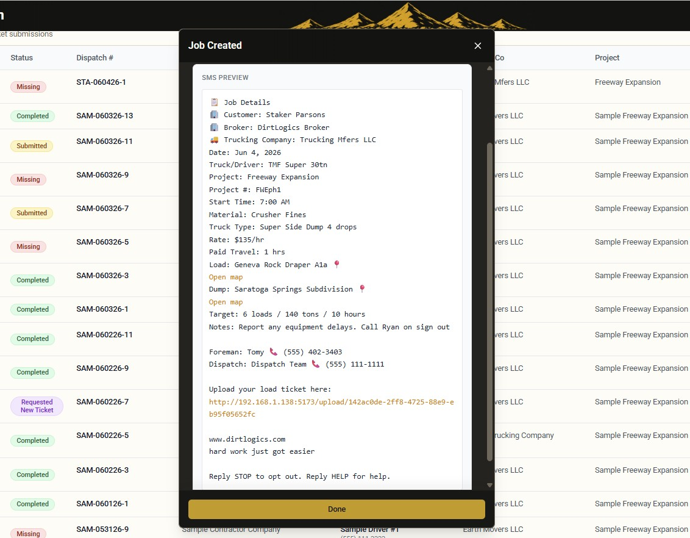
Task: Select dispatch SAM-060226-9
Action: click(102, 368)
